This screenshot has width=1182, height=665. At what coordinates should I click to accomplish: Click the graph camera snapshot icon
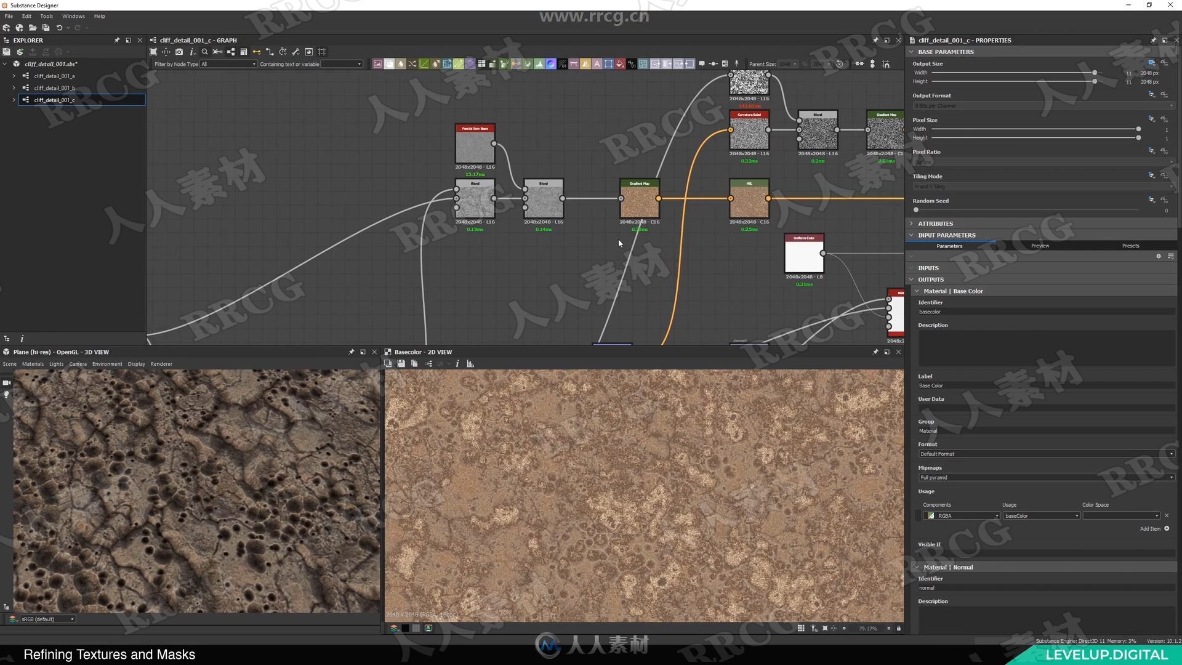pyautogui.click(x=179, y=52)
